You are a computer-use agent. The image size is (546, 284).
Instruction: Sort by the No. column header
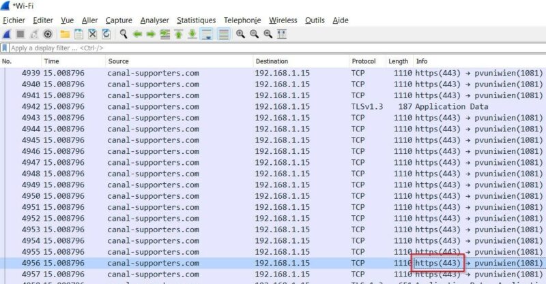point(21,61)
